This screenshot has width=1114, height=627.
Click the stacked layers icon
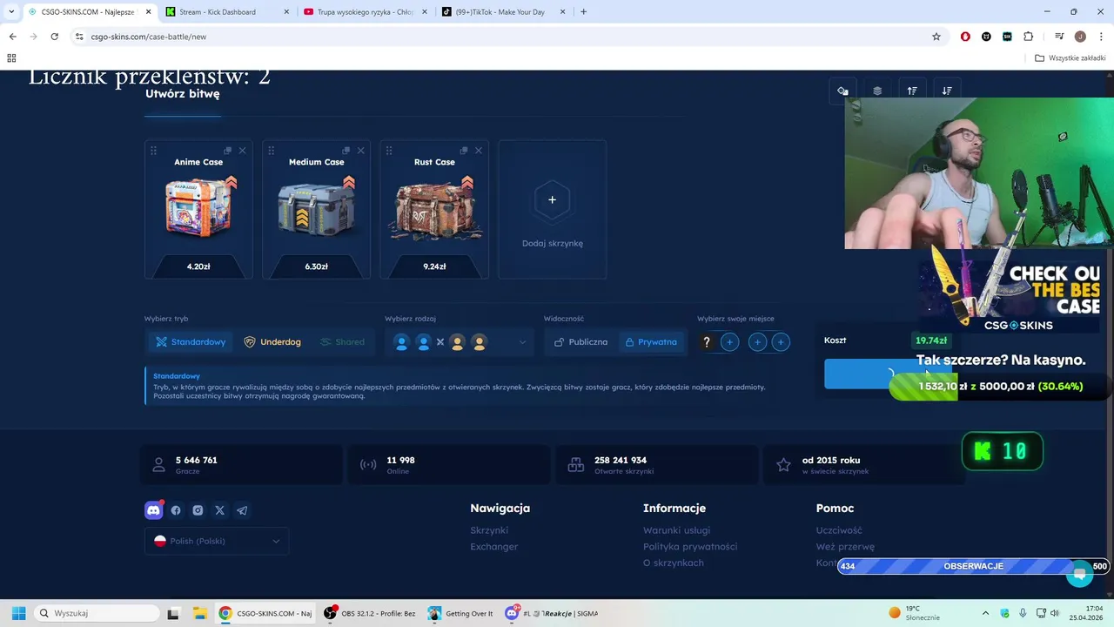pos(877,91)
